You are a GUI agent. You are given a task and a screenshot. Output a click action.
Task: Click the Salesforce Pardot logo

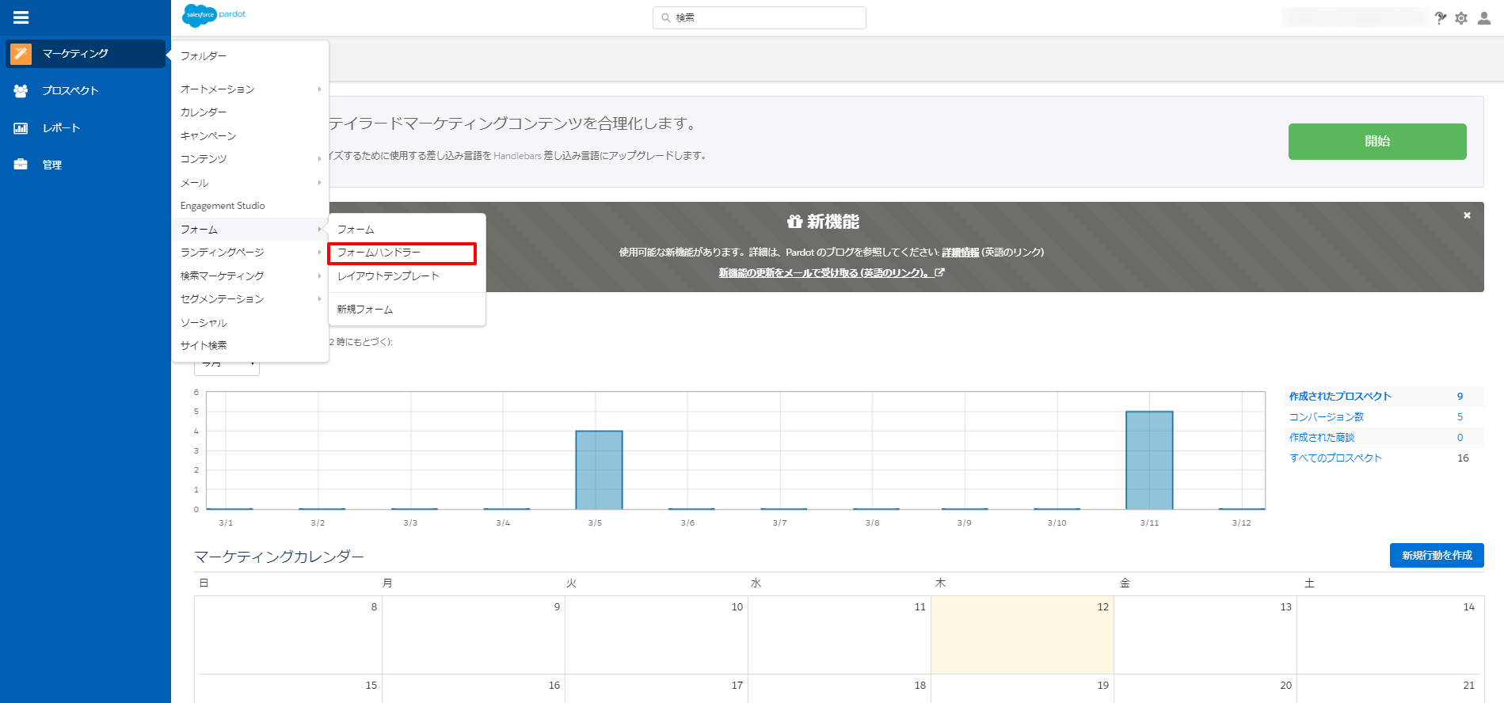click(x=215, y=15)
